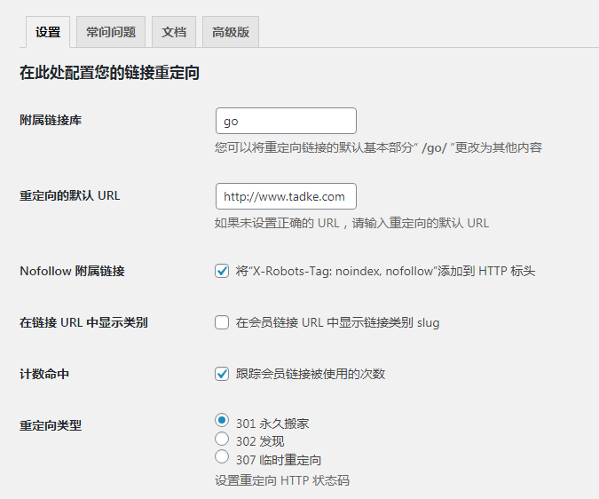Click the "重定向的默认 URL" field label
The image size is (599, 499).
coord(69,195)
